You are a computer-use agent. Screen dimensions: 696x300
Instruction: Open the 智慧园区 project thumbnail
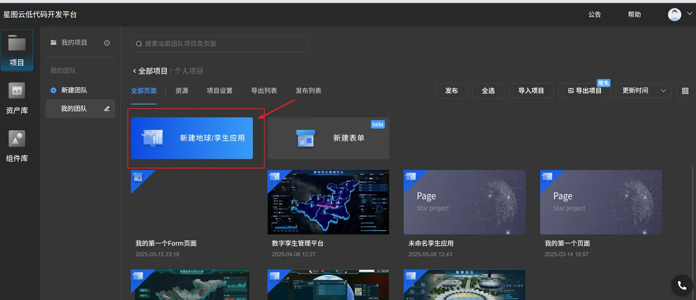465,285
